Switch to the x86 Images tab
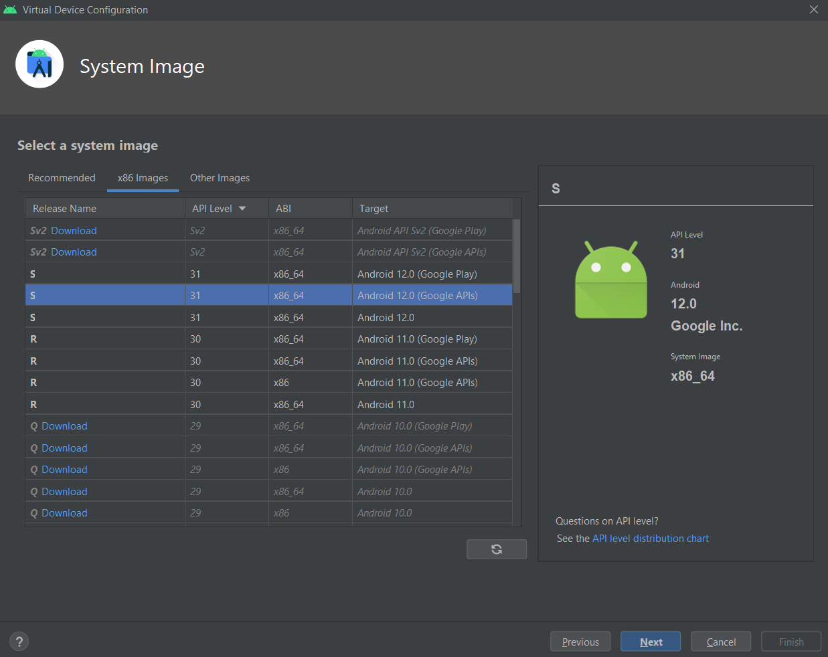Screen dimensions: 828x657 pos(143,178)
